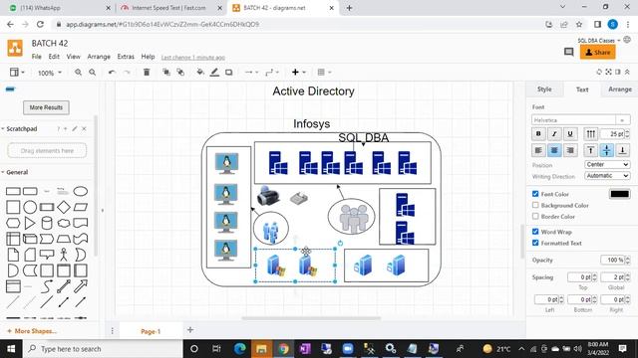Click the diagrams.net orange logo
The height and width of the screenshot is (358, 638).
(x=15, y=48)
